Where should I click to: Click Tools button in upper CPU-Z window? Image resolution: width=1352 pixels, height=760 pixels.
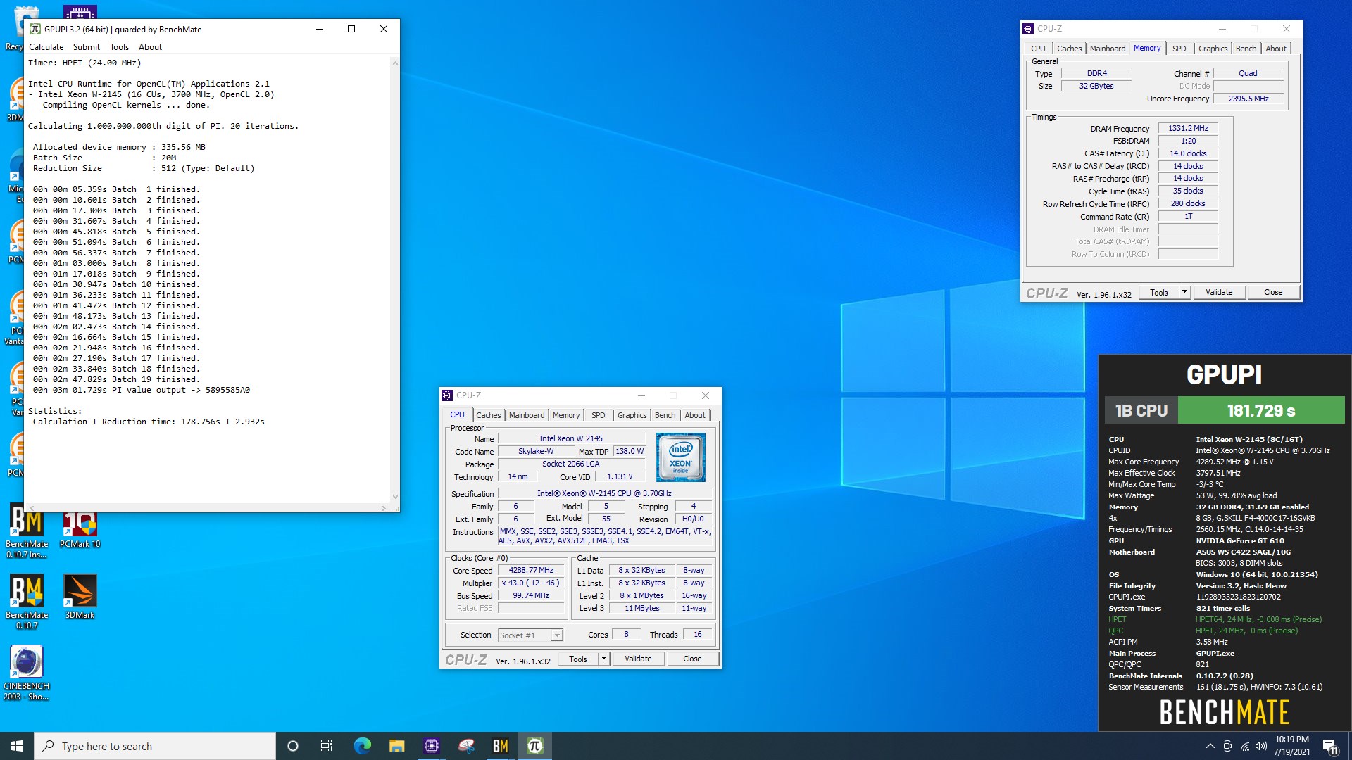[1159, 292]
